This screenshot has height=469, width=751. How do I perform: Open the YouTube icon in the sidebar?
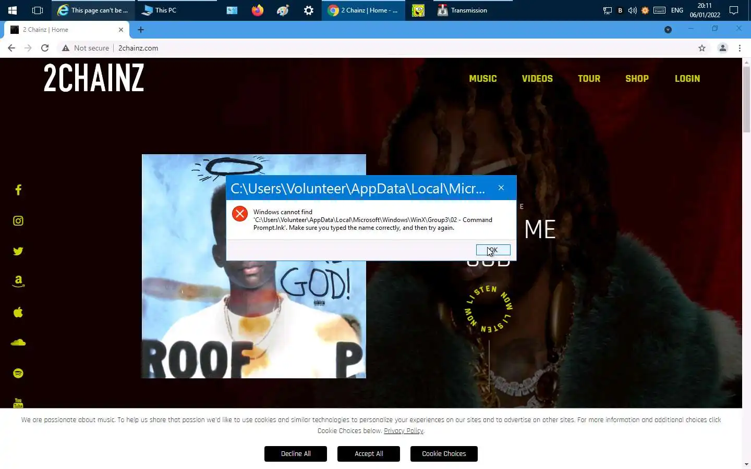click(x=18, y=403)
